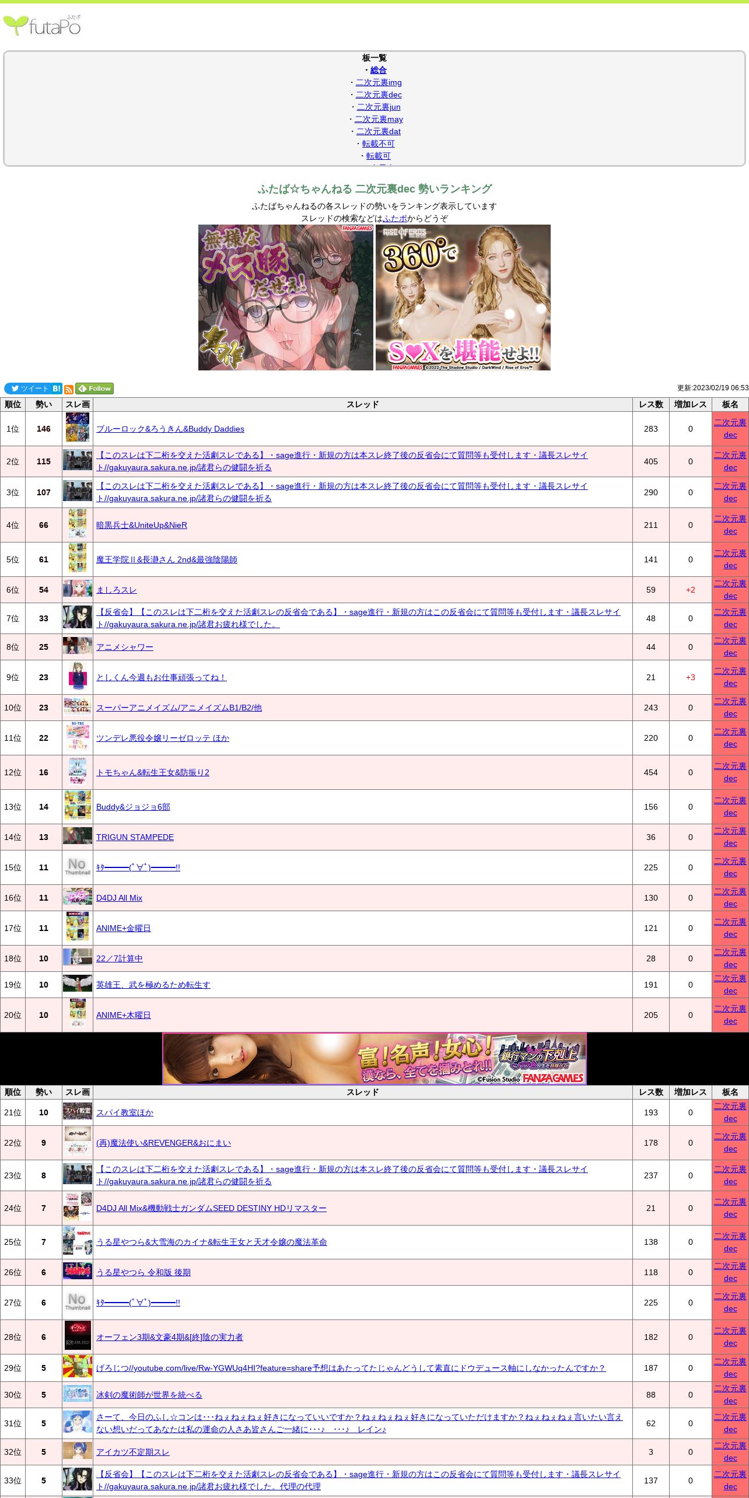The height and width of the screenshot is (1498, 749).
Task: Select 二次元裏may in the board list
Action: pyautogui.click(x=379, y=119)
